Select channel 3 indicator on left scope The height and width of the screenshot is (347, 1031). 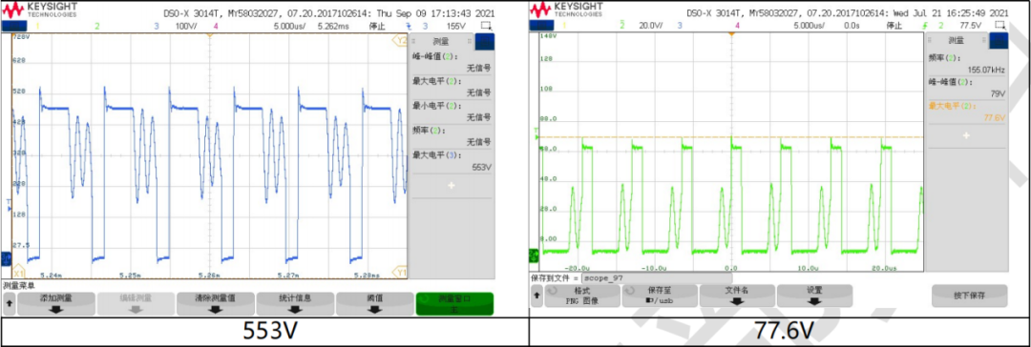pyautogui.click(x=156, y=26)
